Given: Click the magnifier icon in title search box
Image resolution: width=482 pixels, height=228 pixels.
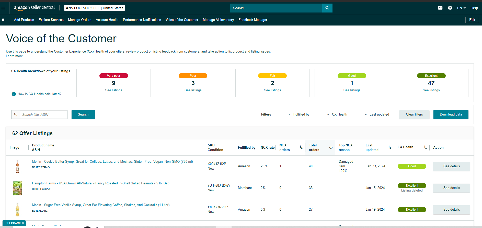Looking at the screenshot, I should (16, 115).
